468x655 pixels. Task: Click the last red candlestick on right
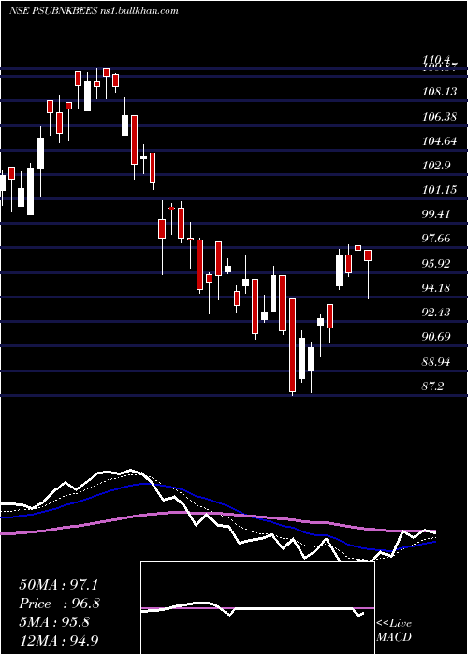(368, 255)
